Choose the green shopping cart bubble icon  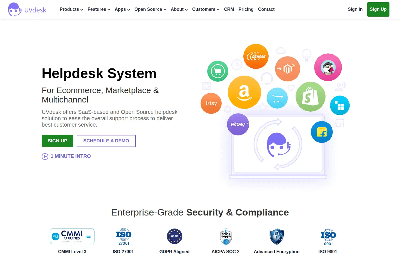218,71
